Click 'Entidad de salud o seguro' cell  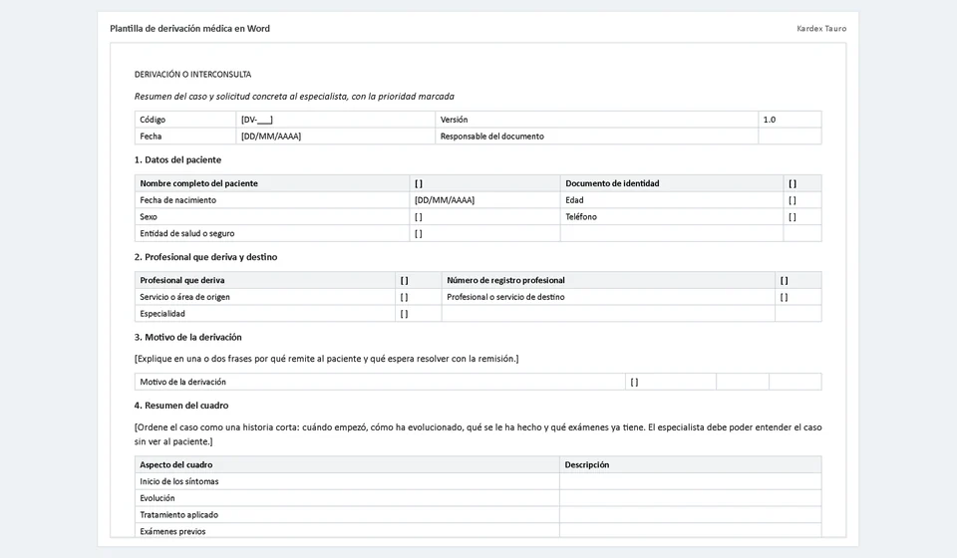272,233
